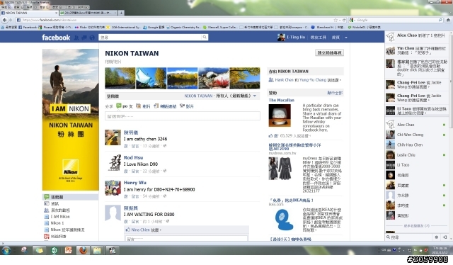
Task: Reload the page with the refresh icon
Action: click(344, 20)
